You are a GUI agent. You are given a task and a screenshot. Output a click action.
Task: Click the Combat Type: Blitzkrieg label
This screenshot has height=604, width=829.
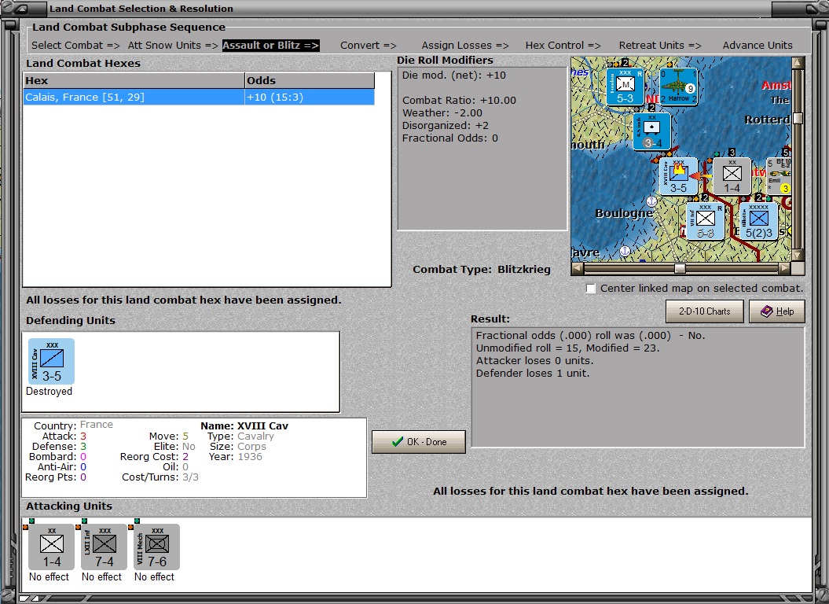(482, 270)
